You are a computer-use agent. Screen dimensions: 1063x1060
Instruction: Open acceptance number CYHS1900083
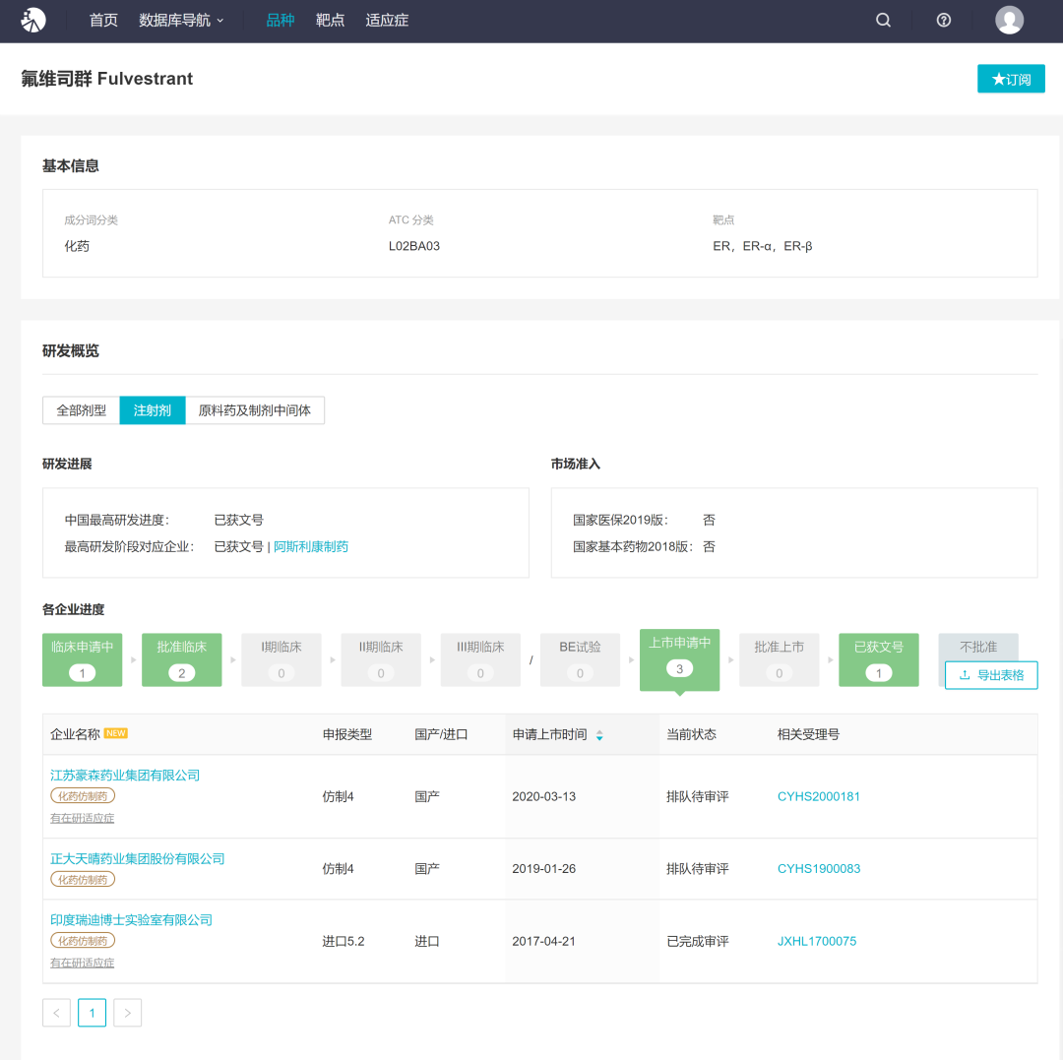coord(818,869)
